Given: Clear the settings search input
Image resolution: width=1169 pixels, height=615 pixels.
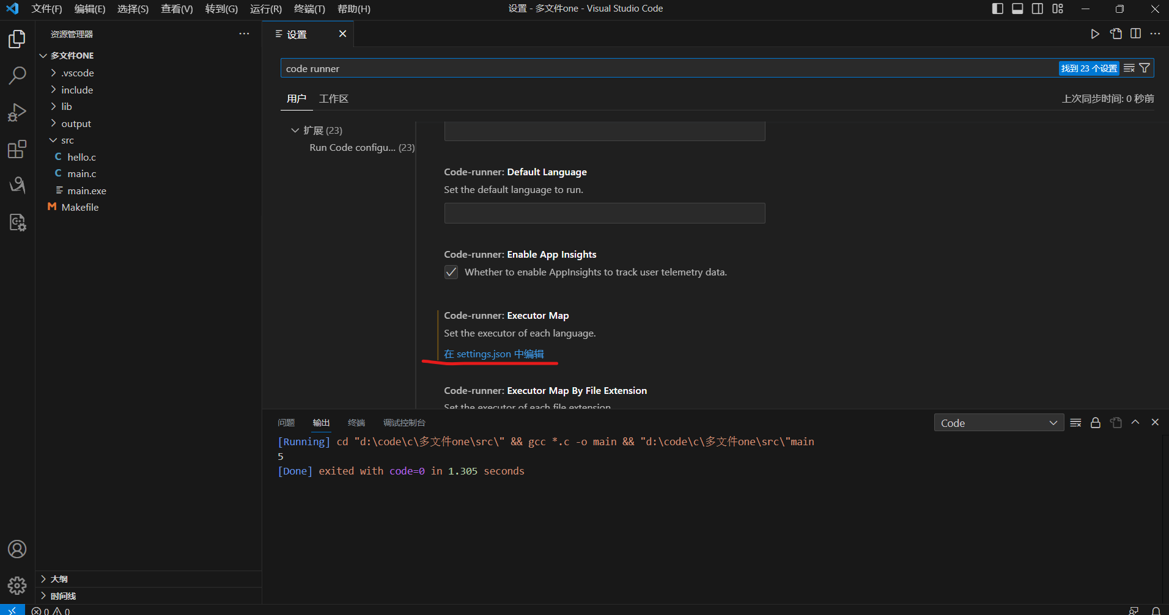Looking at the screenshot, I should pyautogui.click(x=1129, y=68).
